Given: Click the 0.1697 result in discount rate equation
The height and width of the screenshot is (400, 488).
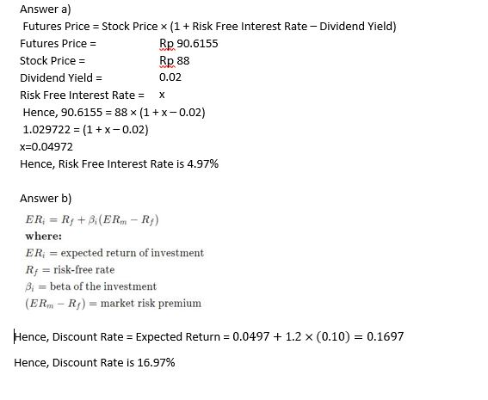Looking at the screenshot, I should click(x=386, y=336).
